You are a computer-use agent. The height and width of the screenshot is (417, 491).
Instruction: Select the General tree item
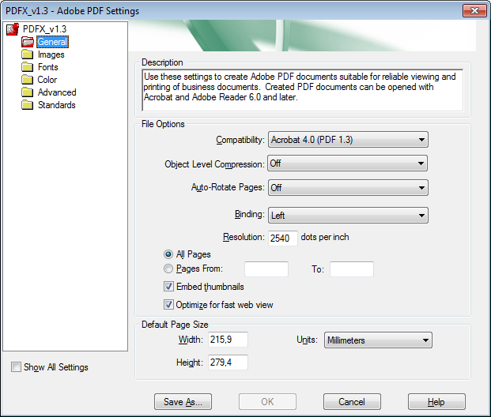point(52,42)
